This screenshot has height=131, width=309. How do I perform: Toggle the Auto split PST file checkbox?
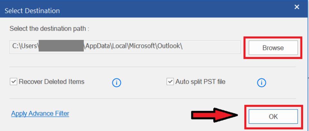[170, 81]
